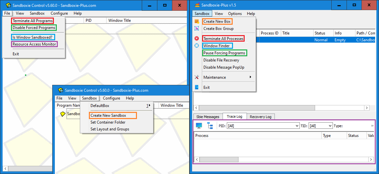Click the orange Create New Box icon
379x174 pixels.
(197, 21)
